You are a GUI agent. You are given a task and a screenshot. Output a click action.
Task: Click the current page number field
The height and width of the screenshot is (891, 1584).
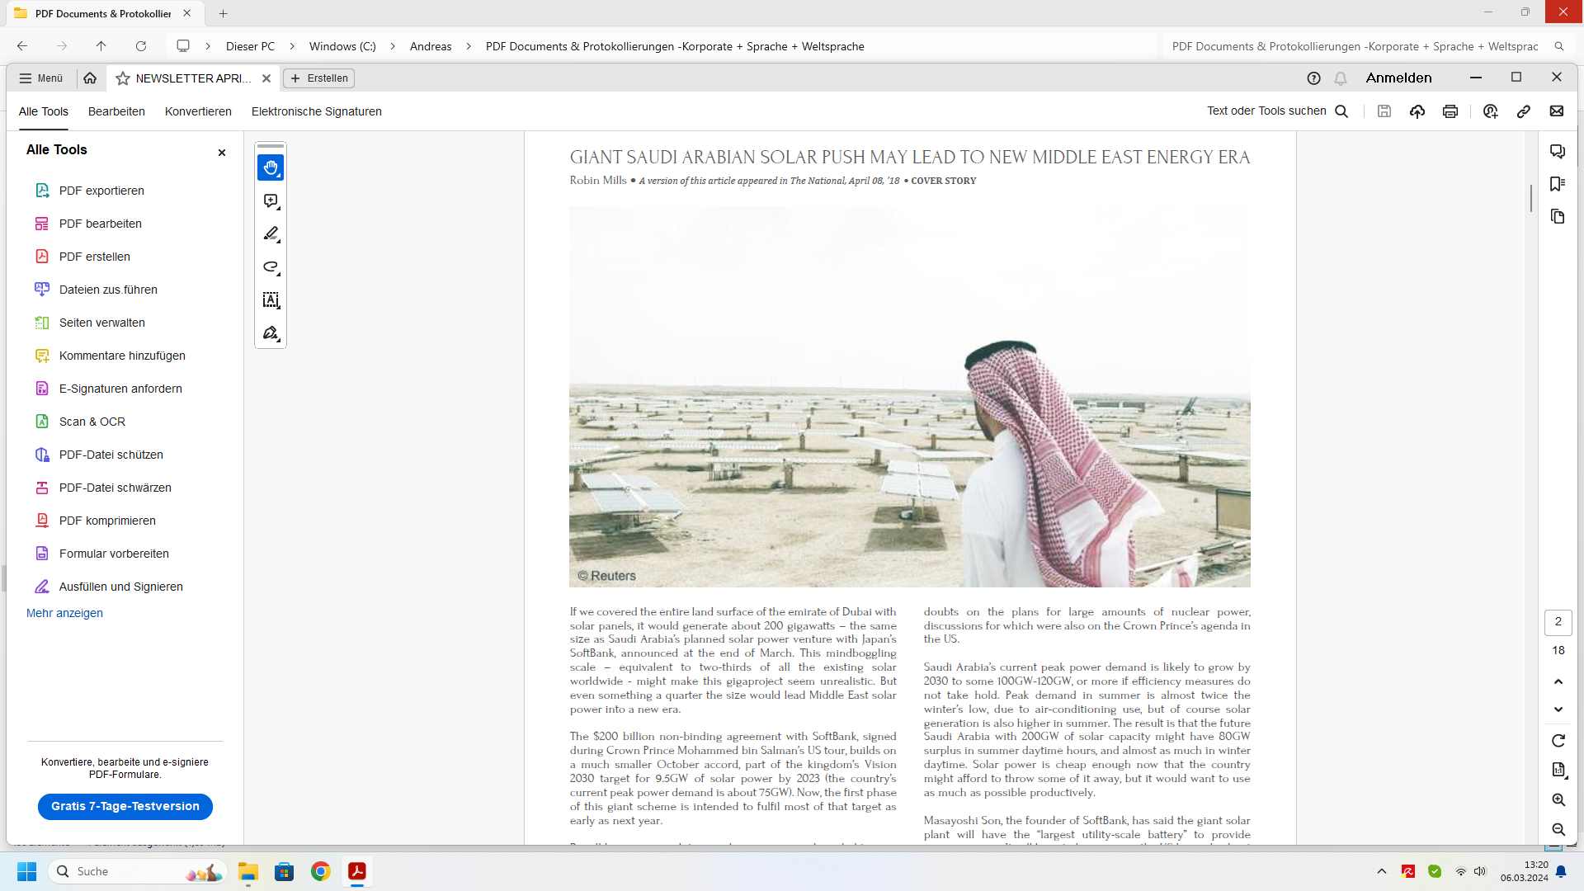(x=1558, y=622)
